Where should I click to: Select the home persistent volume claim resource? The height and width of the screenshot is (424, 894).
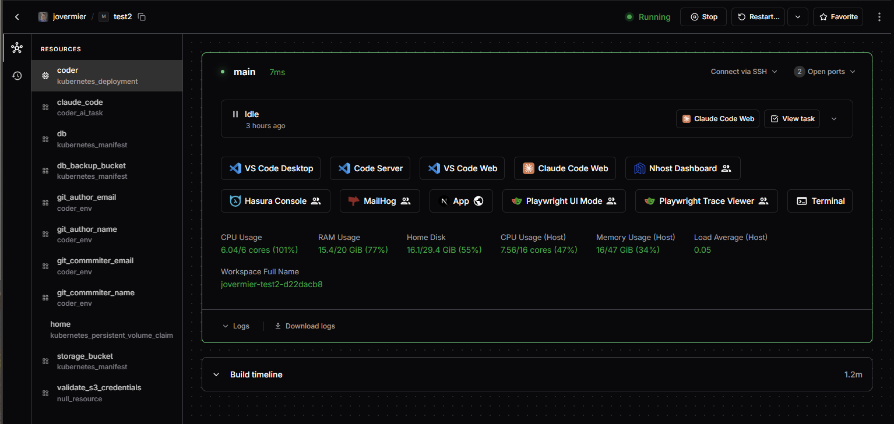(107, 330)
